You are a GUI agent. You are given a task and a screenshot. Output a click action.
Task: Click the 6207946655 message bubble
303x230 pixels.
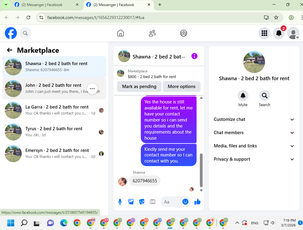[145, 181]
